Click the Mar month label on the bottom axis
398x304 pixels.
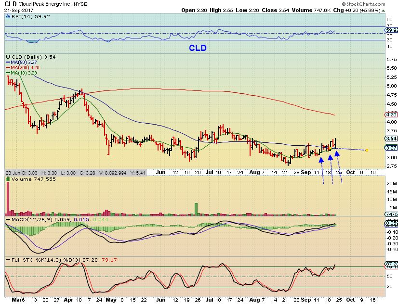tap(16, 300)
